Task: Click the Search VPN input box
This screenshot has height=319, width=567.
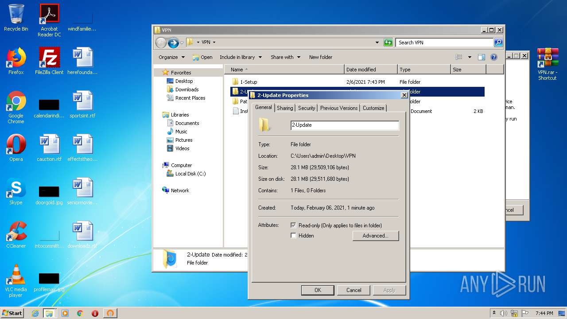Action: [444, 43]
